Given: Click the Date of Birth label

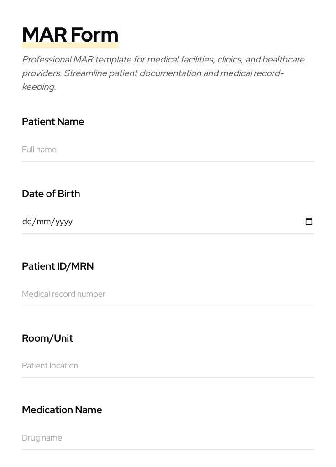Looking at the screenshot, I should point(51,194).
